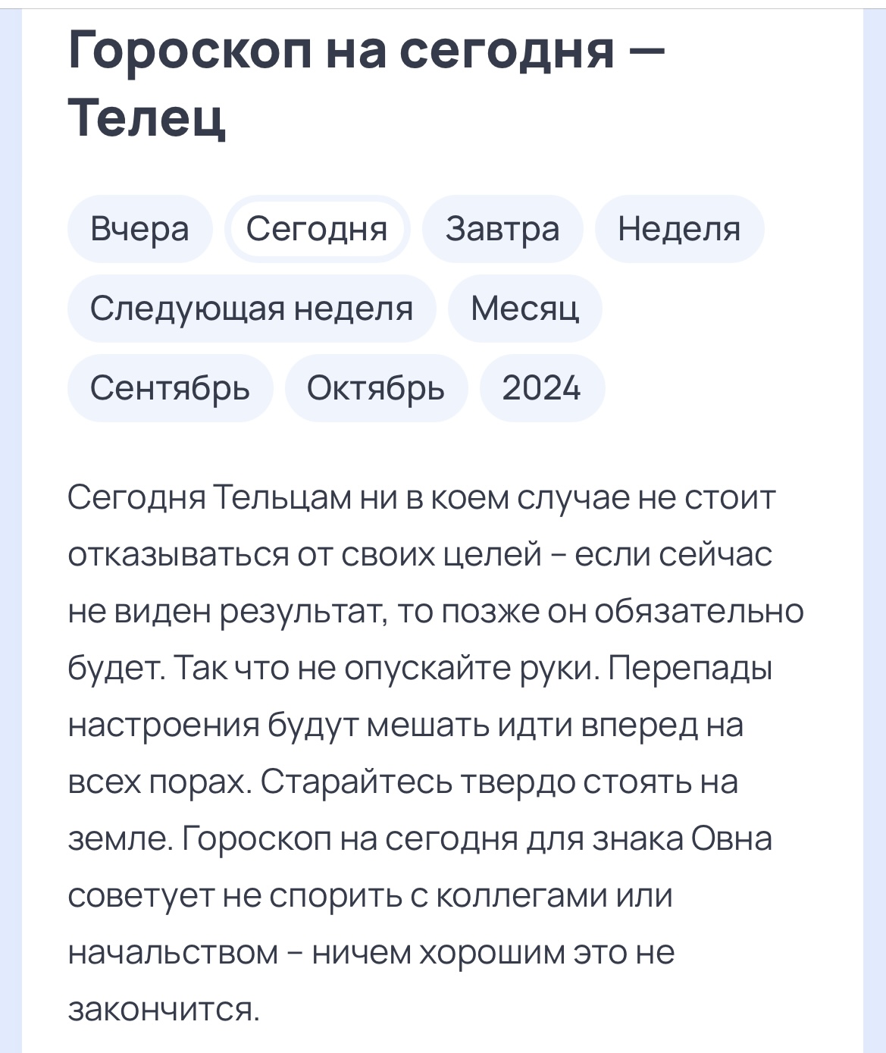Click the word 'Телец' in the heading
Image resolution: width=886 pixels, height=1053 pixels.
coord(147,118)
